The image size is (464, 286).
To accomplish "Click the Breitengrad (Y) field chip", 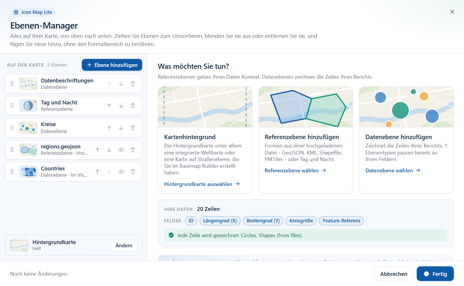I will click(263, 221).
